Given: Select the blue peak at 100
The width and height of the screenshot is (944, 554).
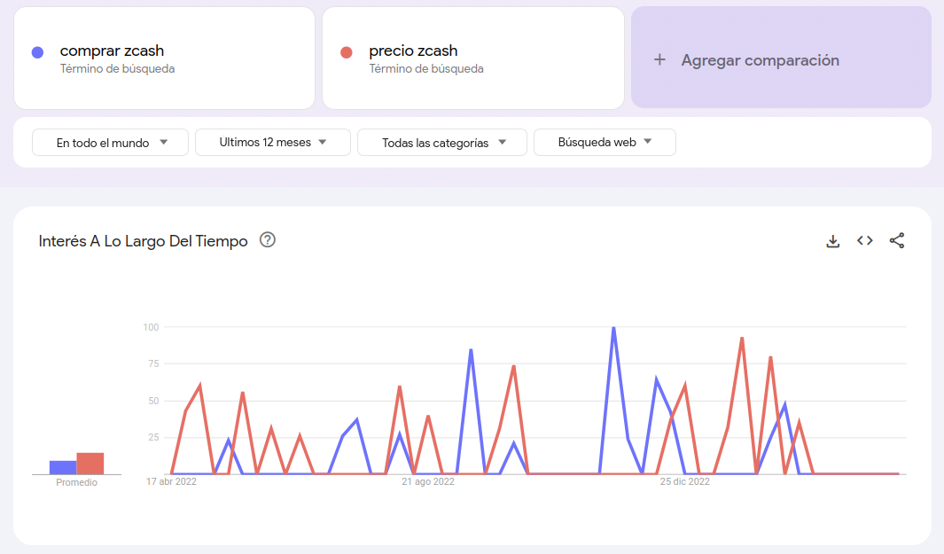Looking at the screenshot, I should 613,328.
